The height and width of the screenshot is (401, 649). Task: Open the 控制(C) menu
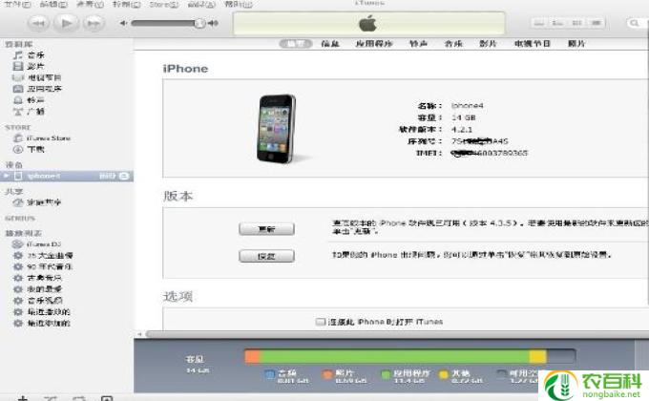[126, 4]
